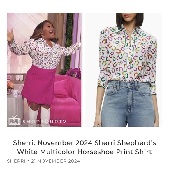Screen dimensions: 169x169
Task: Click the blue jeans on the product model
Action: (x=128, y=103)
